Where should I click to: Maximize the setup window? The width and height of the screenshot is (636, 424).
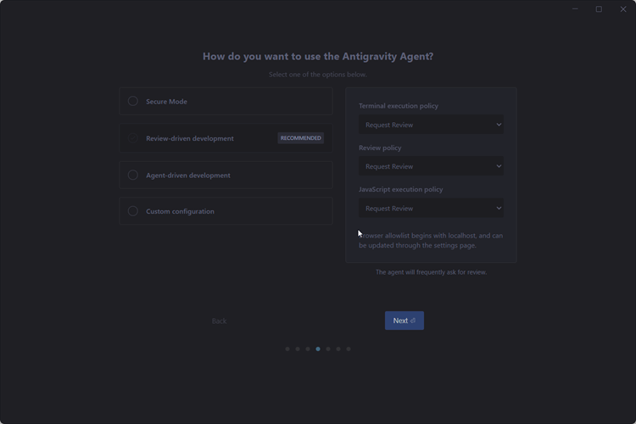(x=599, y=9)
